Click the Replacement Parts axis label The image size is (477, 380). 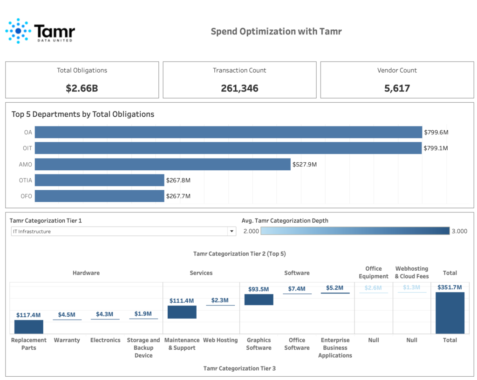pos(29,344)
